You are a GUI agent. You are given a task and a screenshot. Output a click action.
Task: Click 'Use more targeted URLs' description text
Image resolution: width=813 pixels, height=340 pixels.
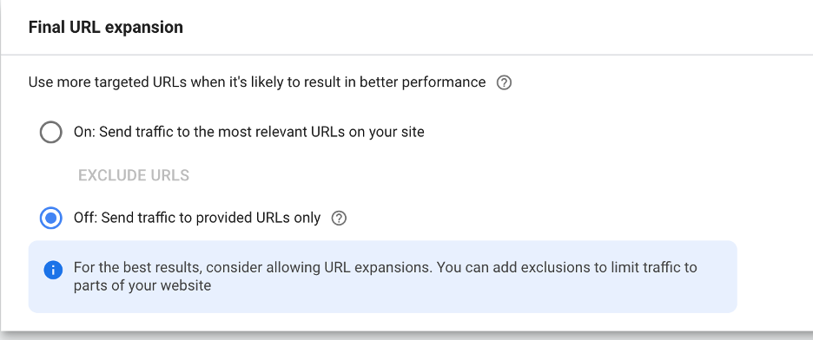pos(256,82)
